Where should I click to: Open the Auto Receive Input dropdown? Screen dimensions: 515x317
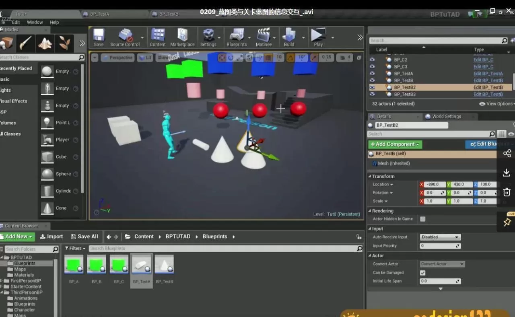pyautogui.click(x=440, y=237)
